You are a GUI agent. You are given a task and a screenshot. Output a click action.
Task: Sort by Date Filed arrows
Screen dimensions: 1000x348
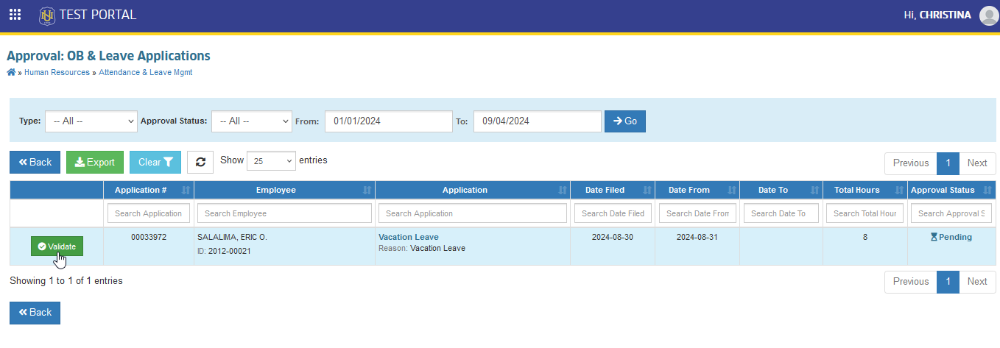pos(647,190)
